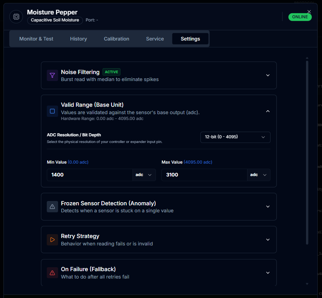
Task: Expand Frozen Sensor Detection section
Action: tap(268, 206)
